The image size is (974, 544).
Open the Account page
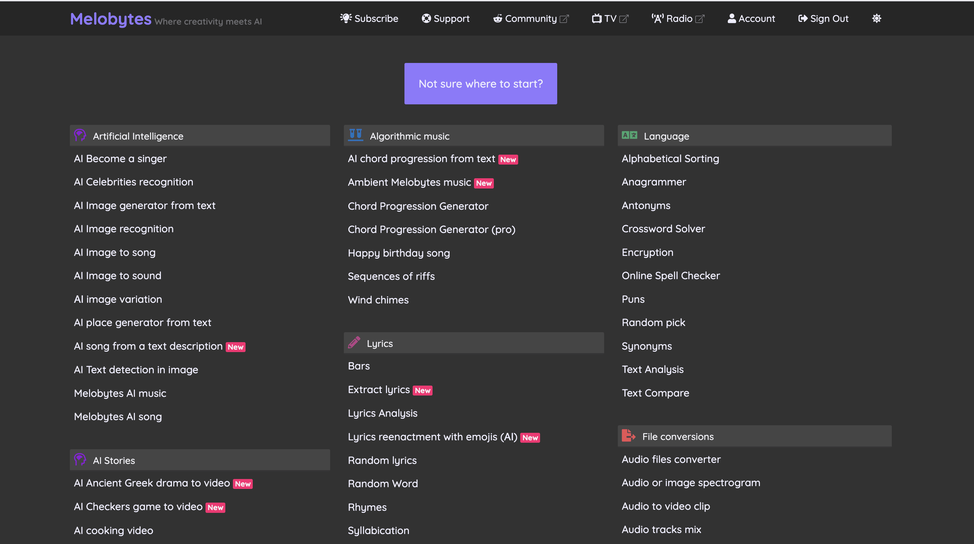point(751,18)
